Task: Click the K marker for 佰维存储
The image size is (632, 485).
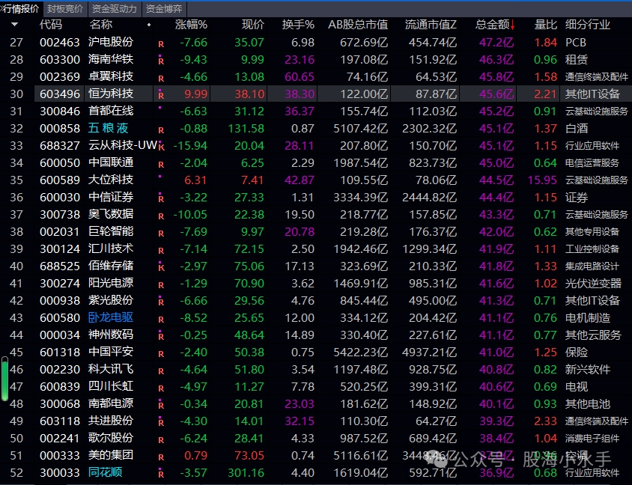Action: point(161,267)
